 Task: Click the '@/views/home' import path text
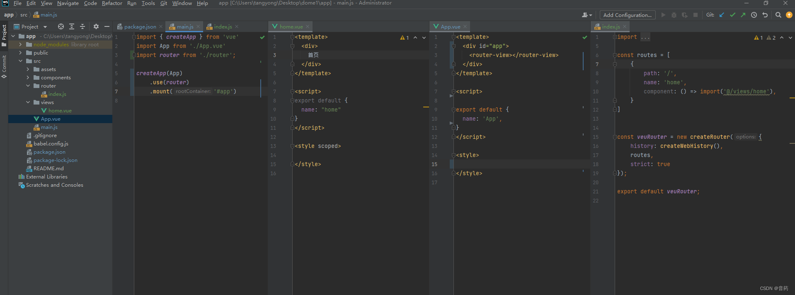pos(747,92)
